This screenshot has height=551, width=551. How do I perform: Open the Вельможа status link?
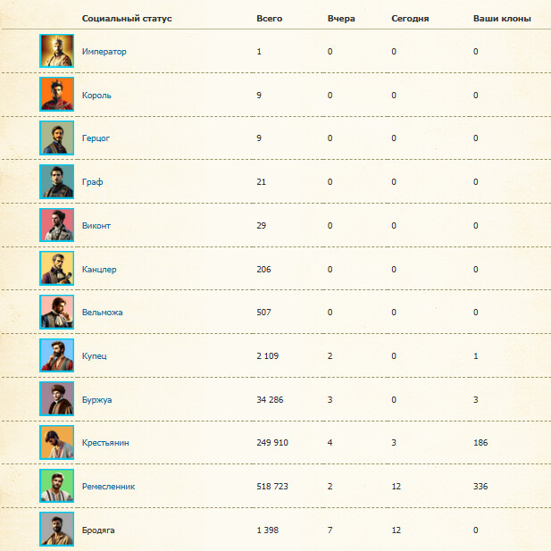[x=102, y=313]
